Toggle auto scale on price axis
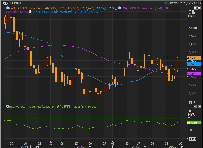This screenshot has height=148, width=203. 192,102
